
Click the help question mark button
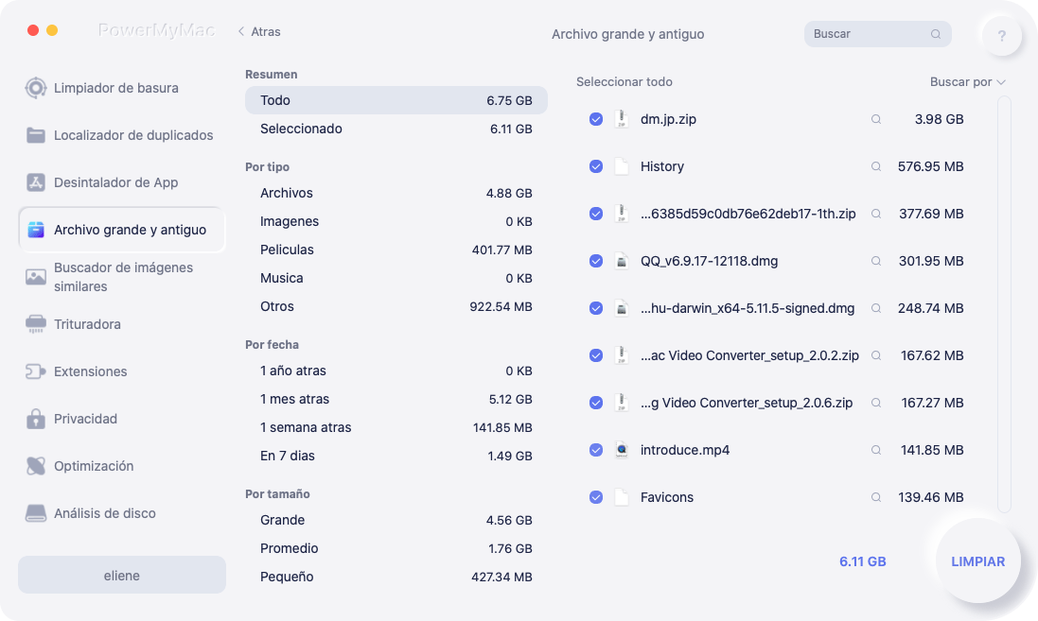coord(1002,36)
